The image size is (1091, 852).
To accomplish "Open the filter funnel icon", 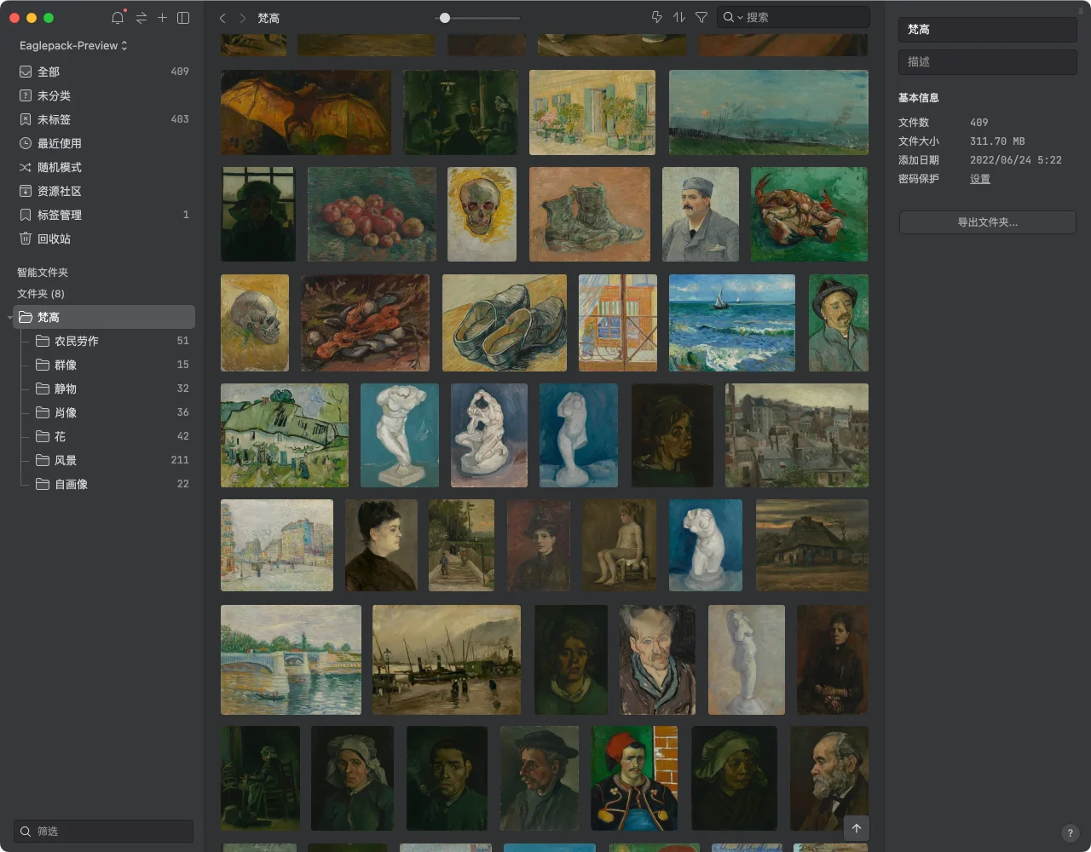I will 701,17.
